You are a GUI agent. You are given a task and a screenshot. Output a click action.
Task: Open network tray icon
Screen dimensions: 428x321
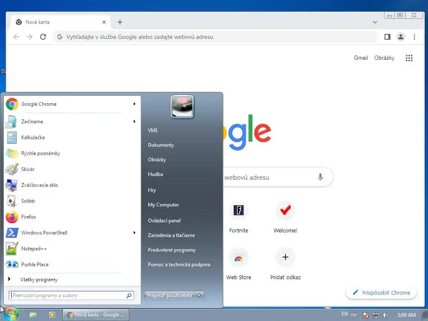coord(376,315)
